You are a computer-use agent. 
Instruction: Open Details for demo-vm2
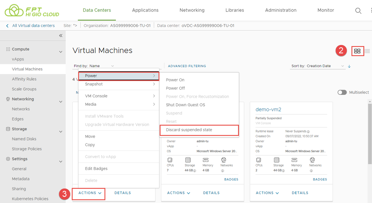(300, 193)
